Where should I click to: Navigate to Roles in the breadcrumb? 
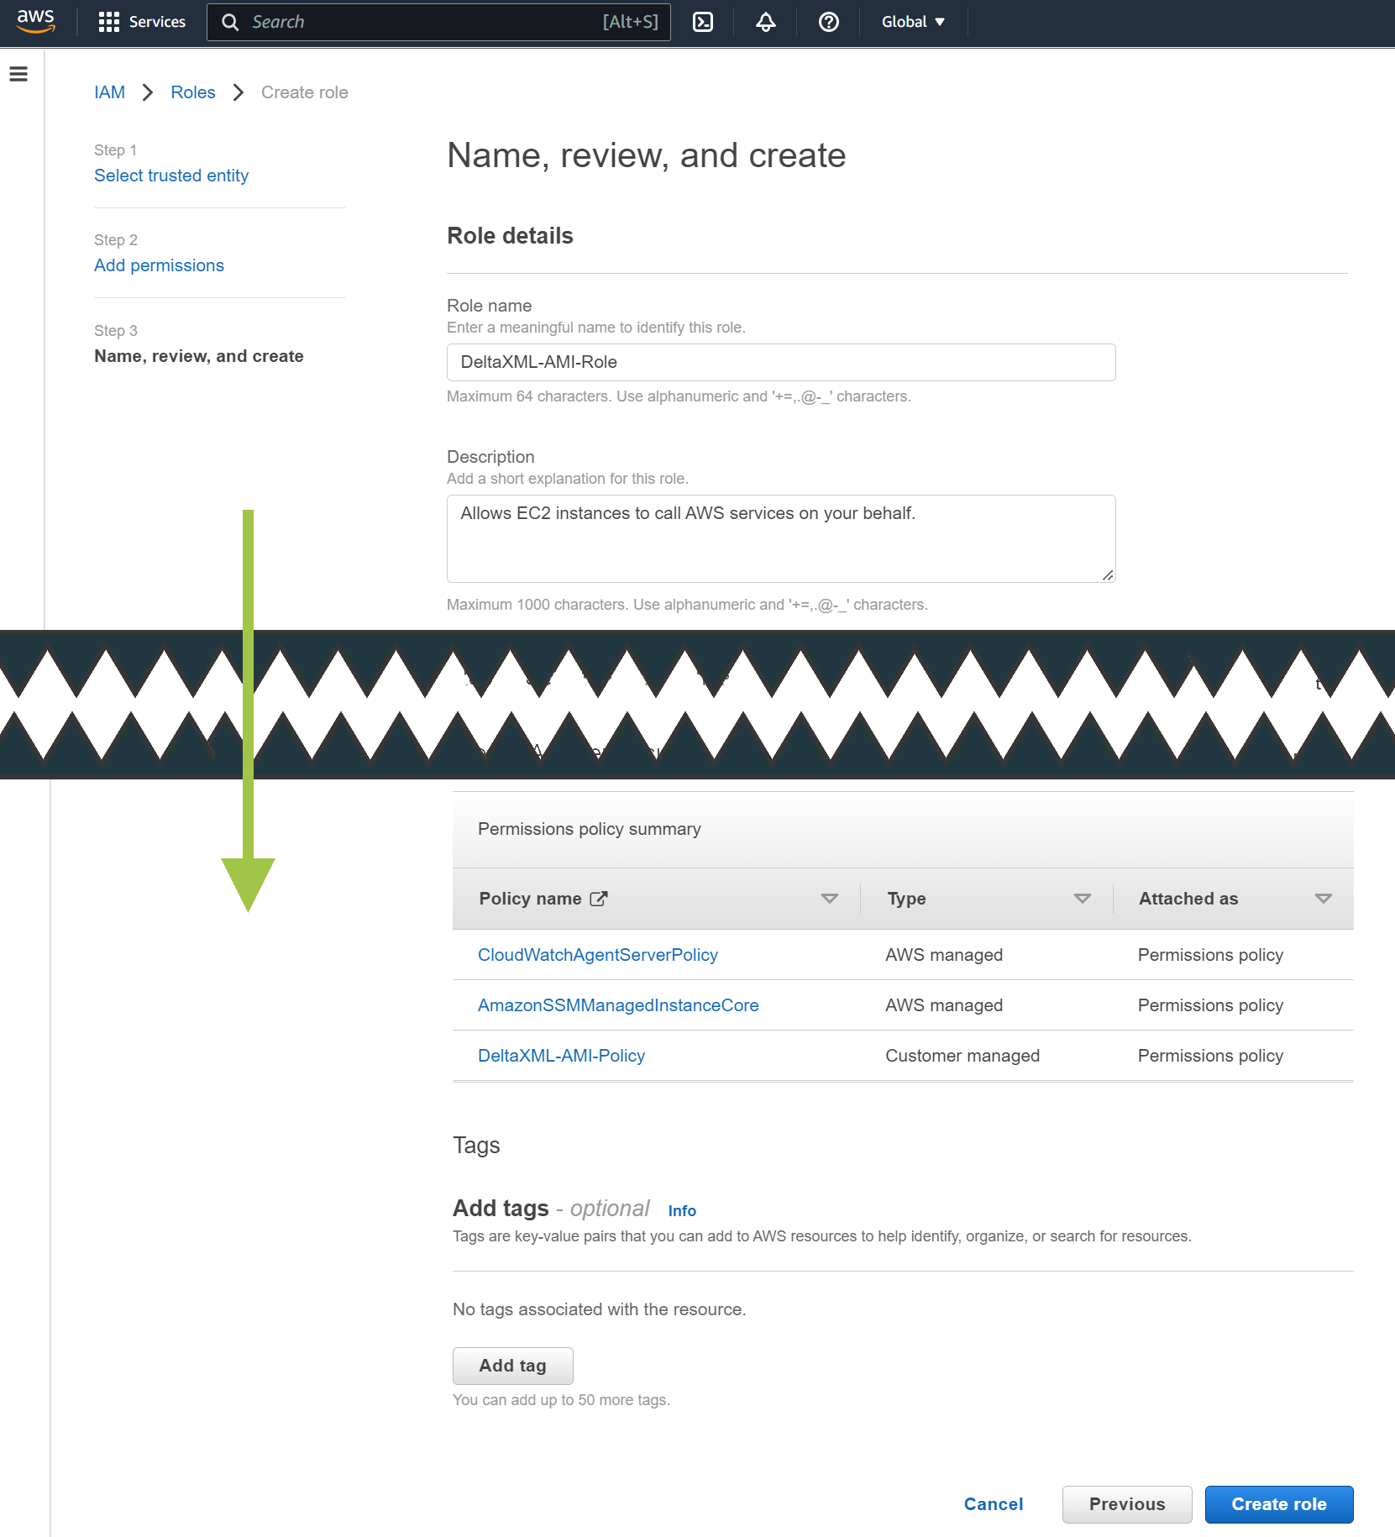coord(192,92)
